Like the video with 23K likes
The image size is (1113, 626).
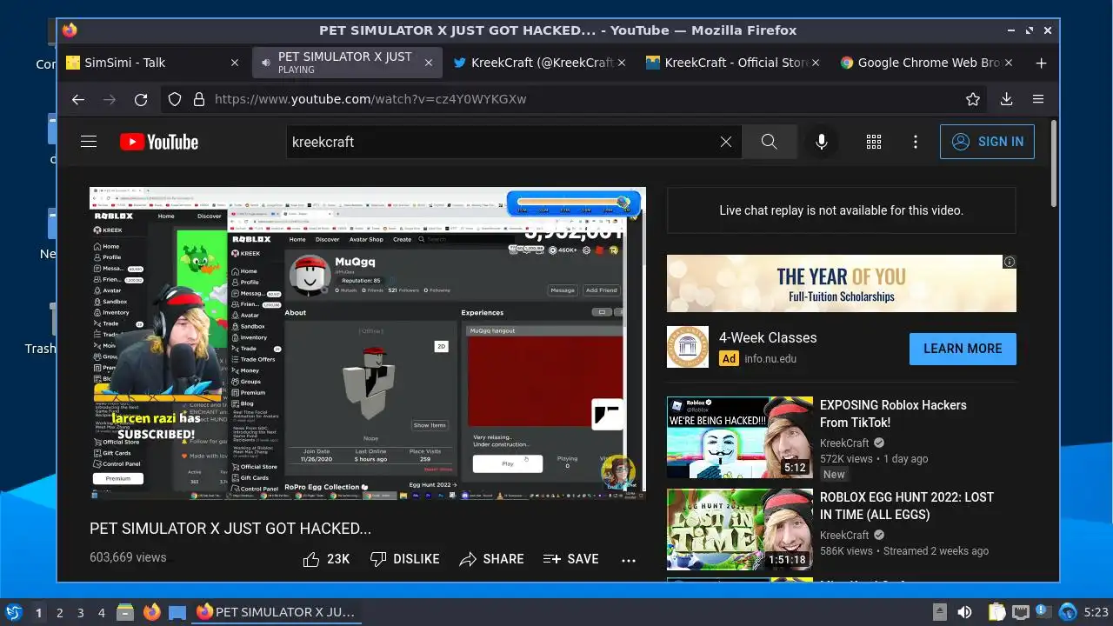326,559
